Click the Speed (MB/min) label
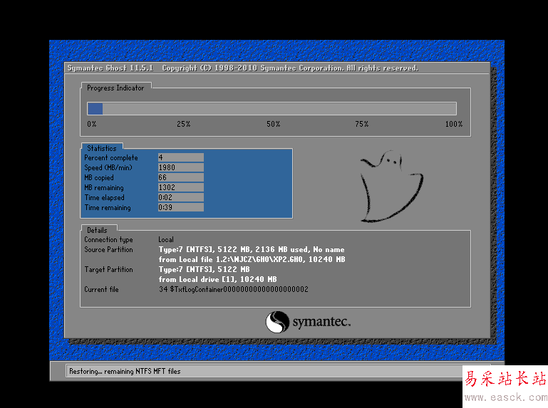 coord(108,167)
